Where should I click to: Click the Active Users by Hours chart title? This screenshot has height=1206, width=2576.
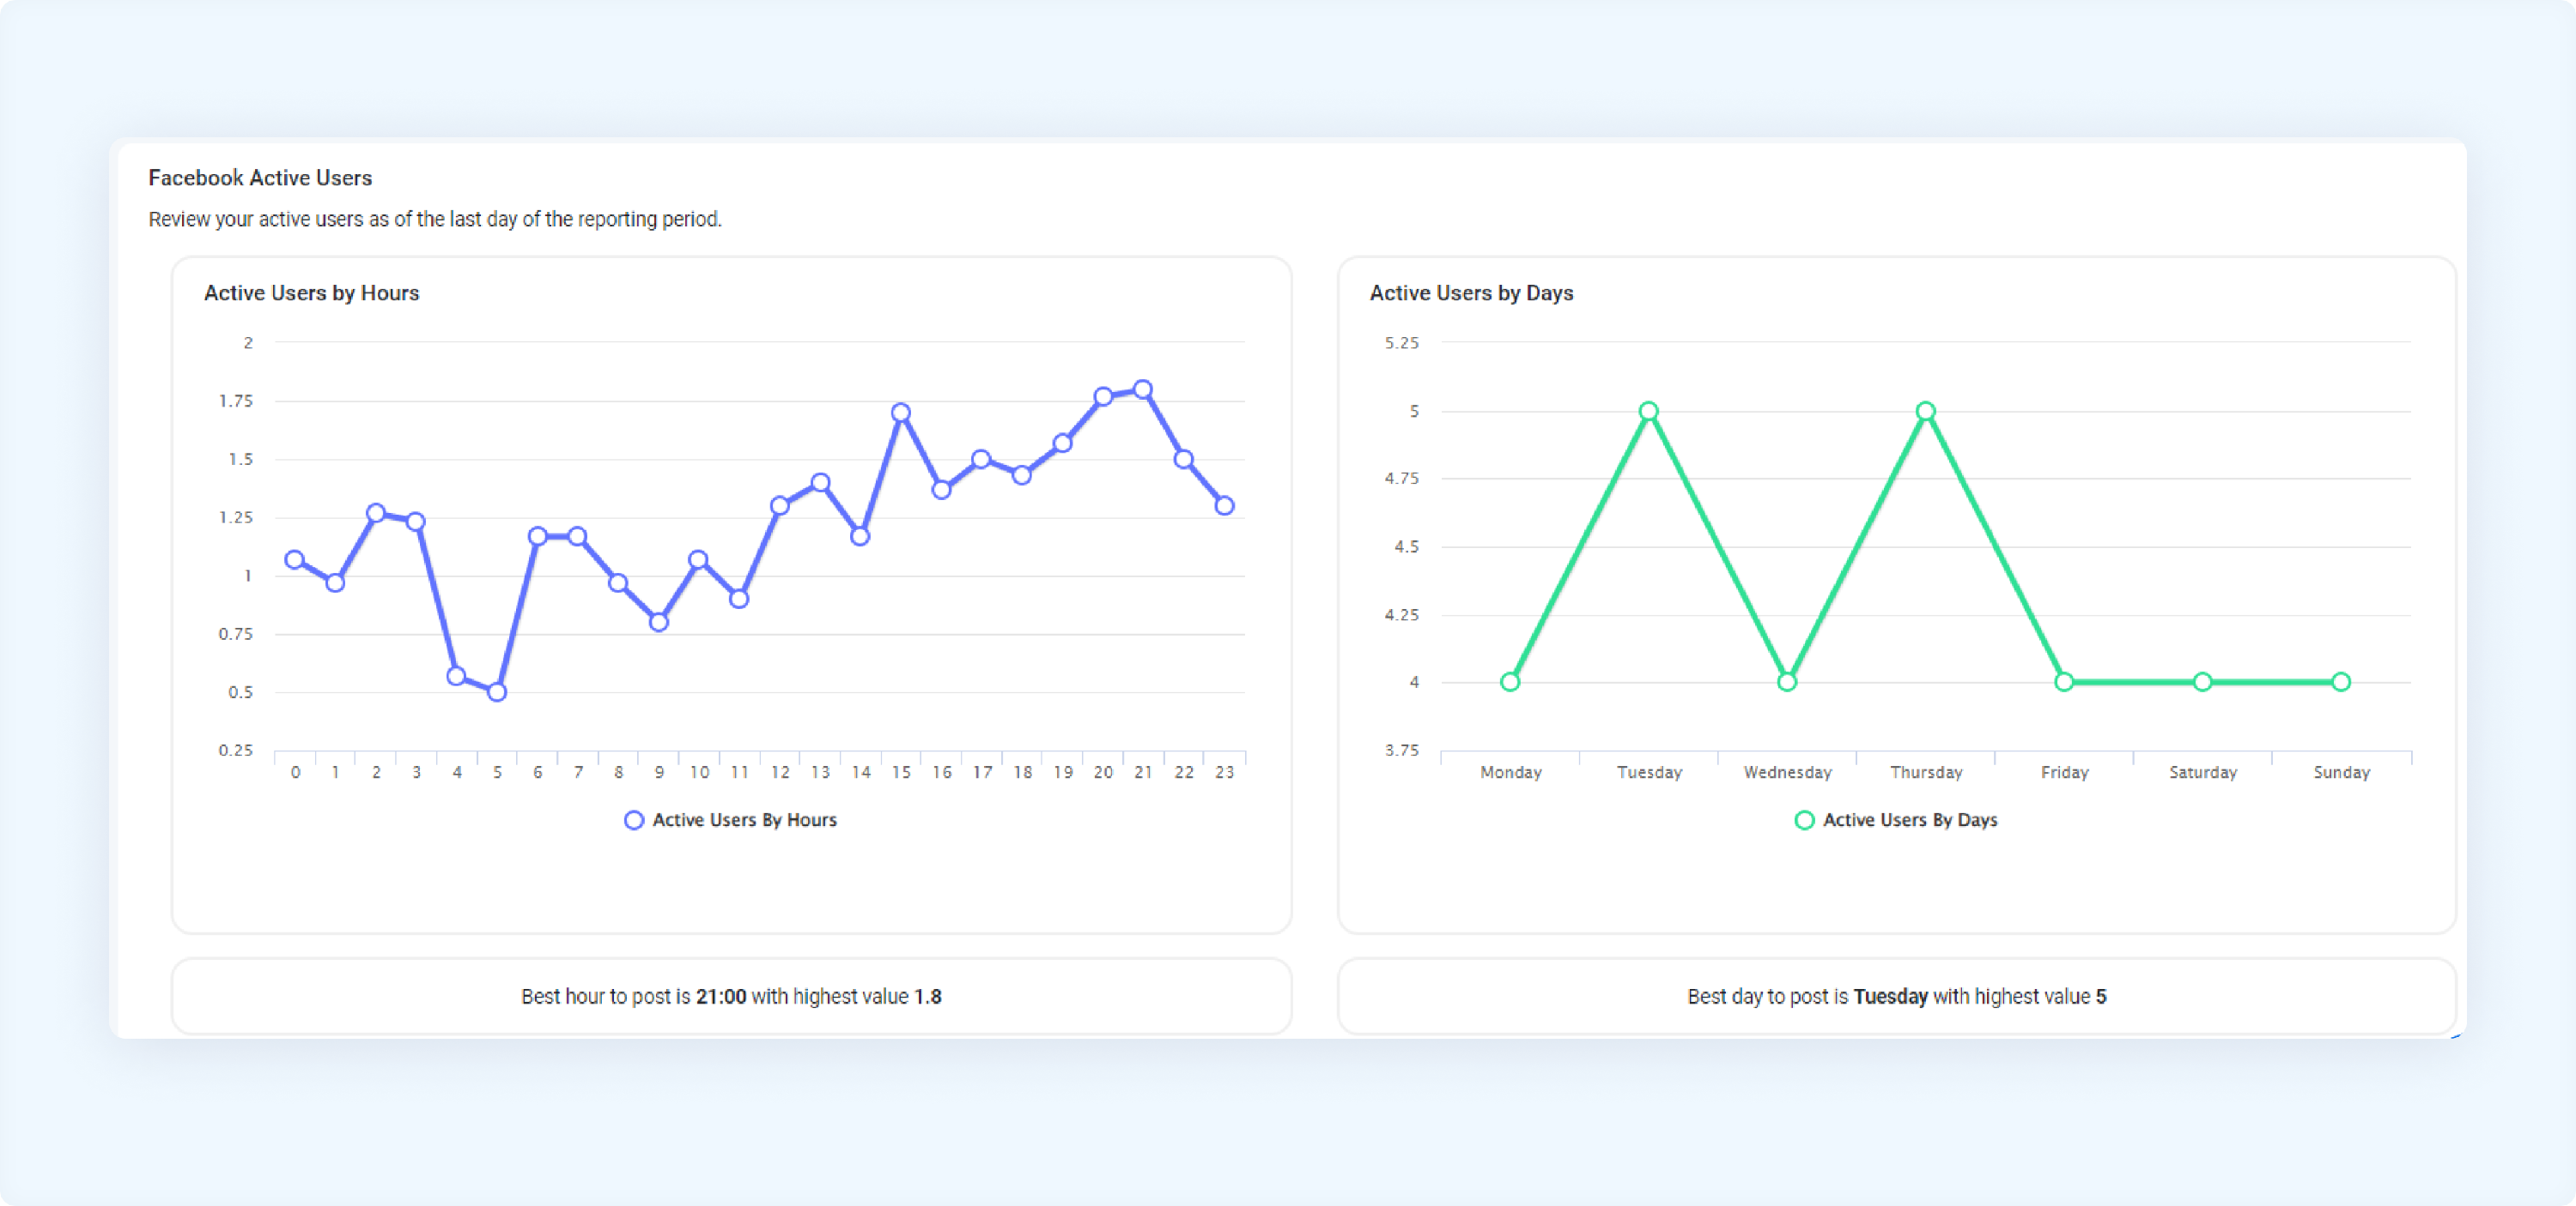pos(312,292)
